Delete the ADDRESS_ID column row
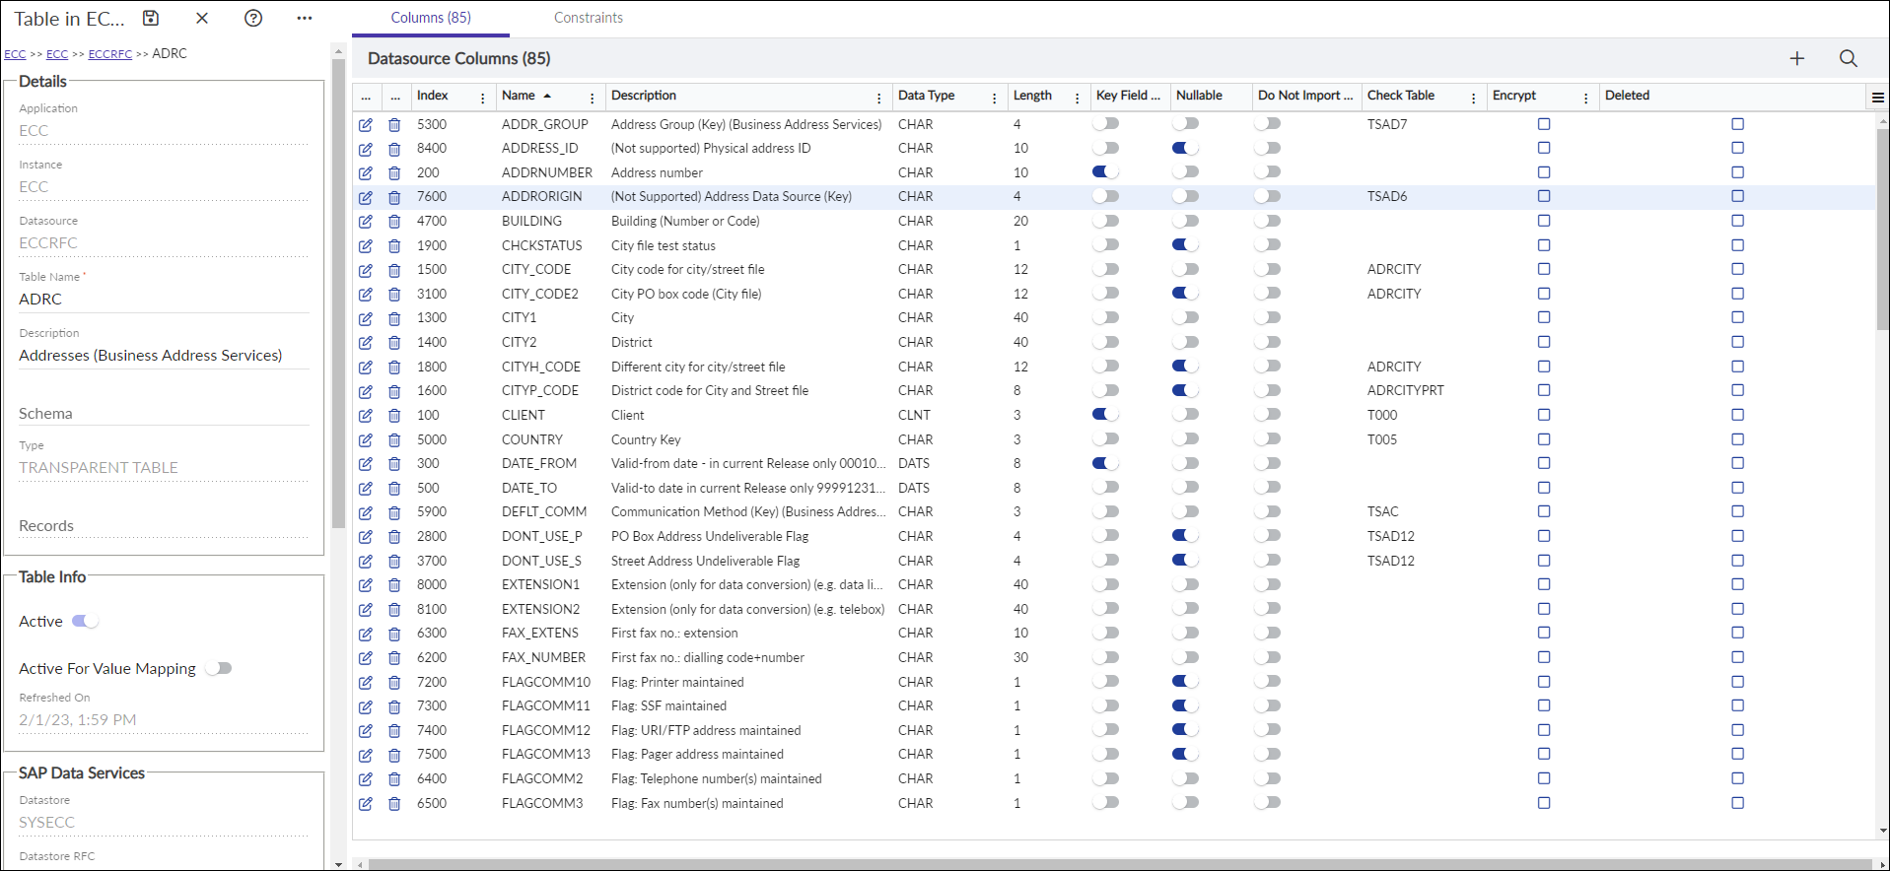This screenshot has width=1890, height=871. 394,149
